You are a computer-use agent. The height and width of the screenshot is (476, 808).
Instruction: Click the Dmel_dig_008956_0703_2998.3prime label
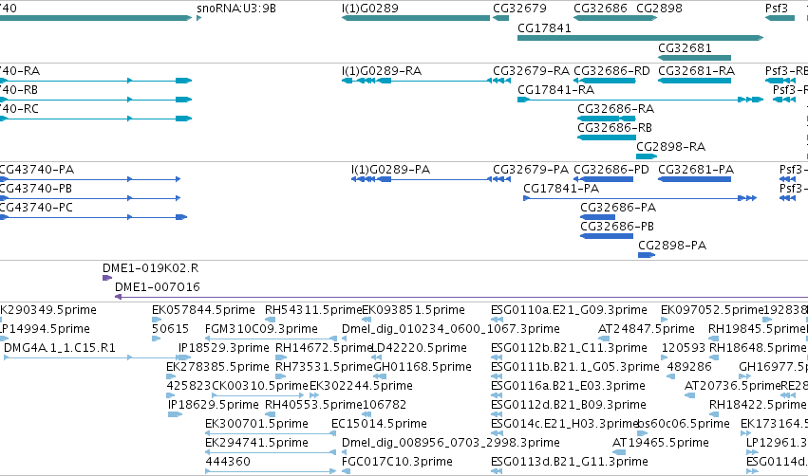pos(451,443)
